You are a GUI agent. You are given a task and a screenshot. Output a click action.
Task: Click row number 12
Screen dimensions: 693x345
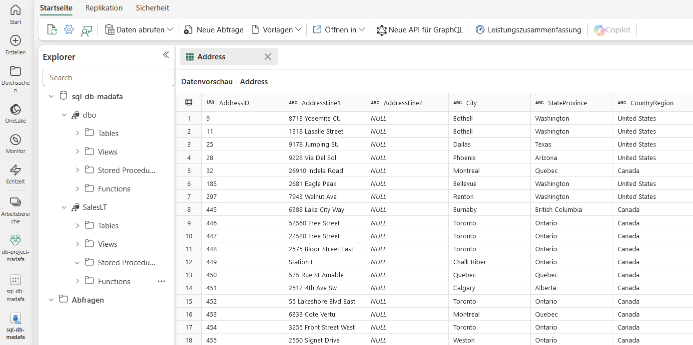tap(189, 262)
